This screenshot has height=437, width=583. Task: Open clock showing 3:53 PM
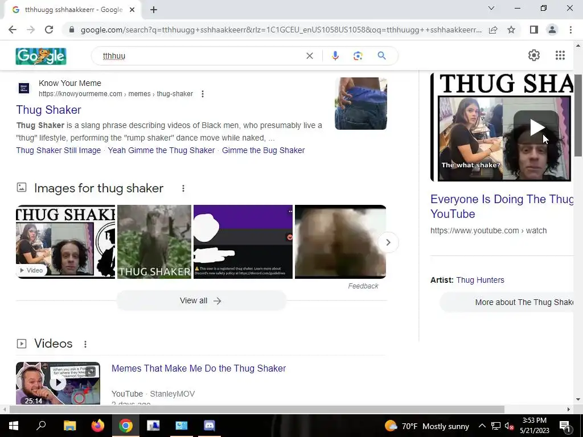(534, 426)
